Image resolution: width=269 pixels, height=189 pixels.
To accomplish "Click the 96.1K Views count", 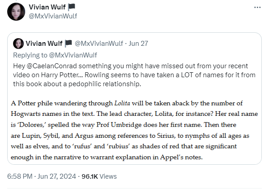I will 99,176.
